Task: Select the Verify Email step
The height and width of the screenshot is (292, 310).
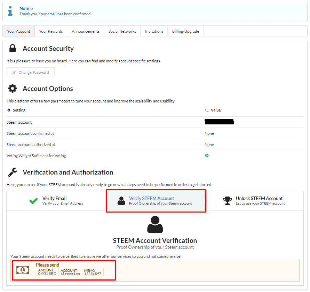Action: click(x=56, y=201)
